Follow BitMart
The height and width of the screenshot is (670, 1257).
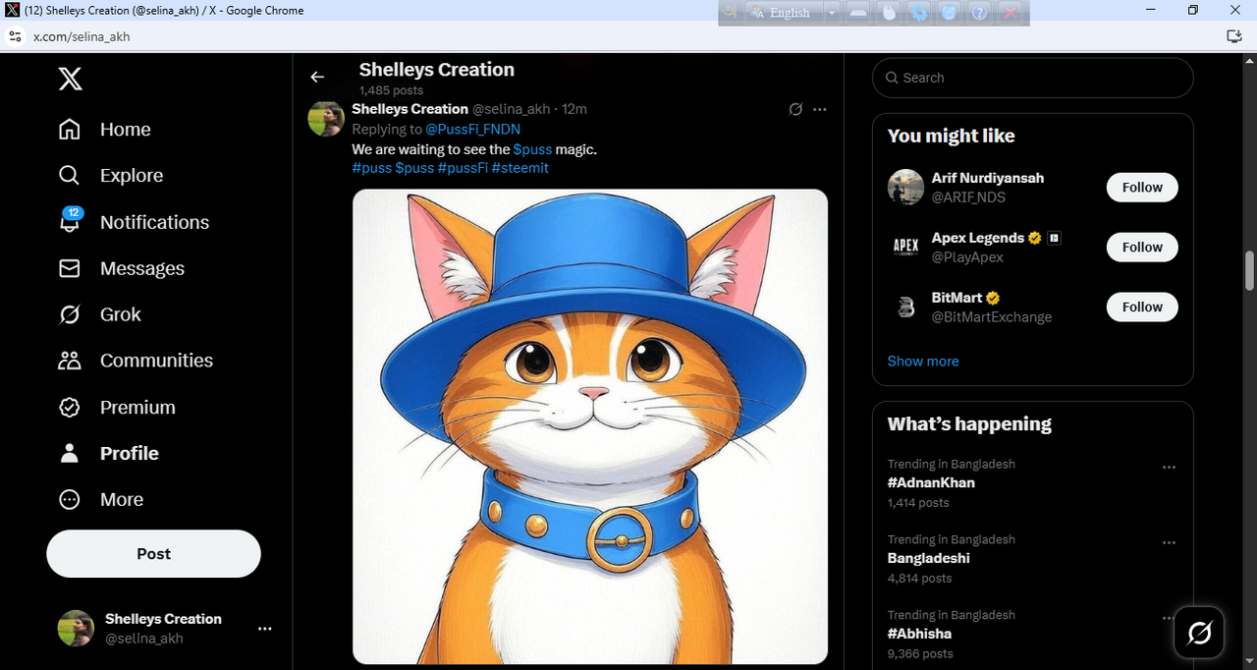tap(1142, 307)
